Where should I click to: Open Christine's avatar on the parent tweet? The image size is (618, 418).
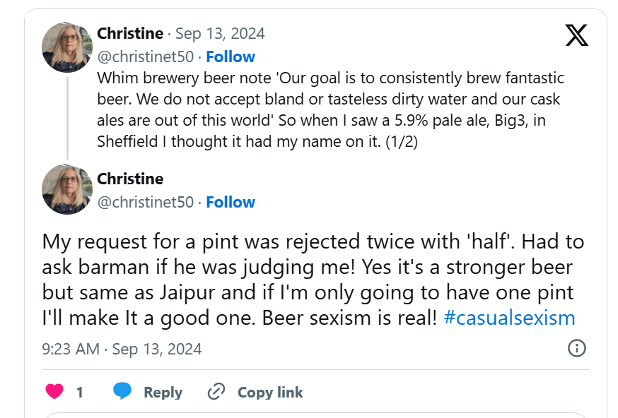coord(67,47)
